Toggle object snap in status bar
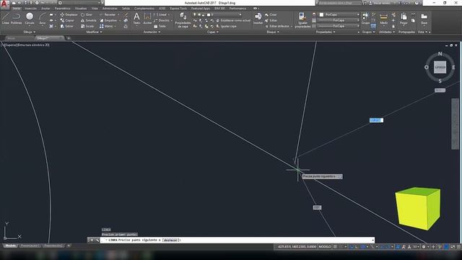This screenshot has width=462, height=260. [x=388, y=247]
